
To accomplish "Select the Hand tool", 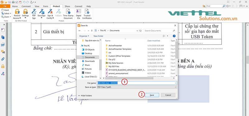I will tap(5, 10).
